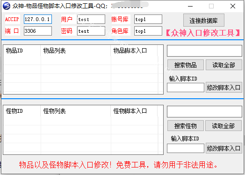Click 读取全部 in the monster section
The image size is (245, 175).
click(x=223, y=126)
